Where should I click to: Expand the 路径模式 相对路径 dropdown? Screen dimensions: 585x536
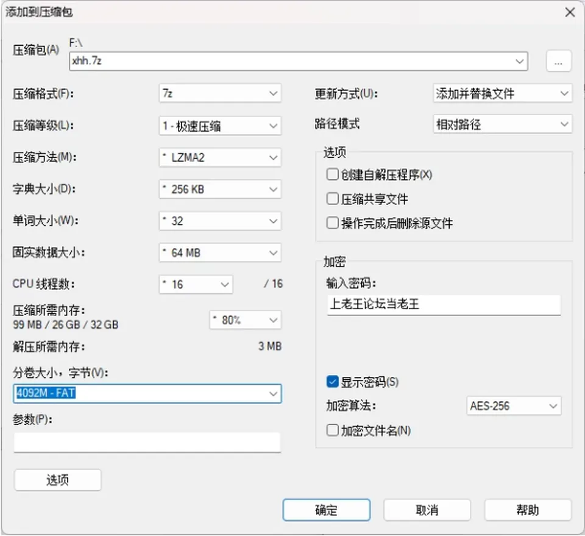tap(502, 124)
